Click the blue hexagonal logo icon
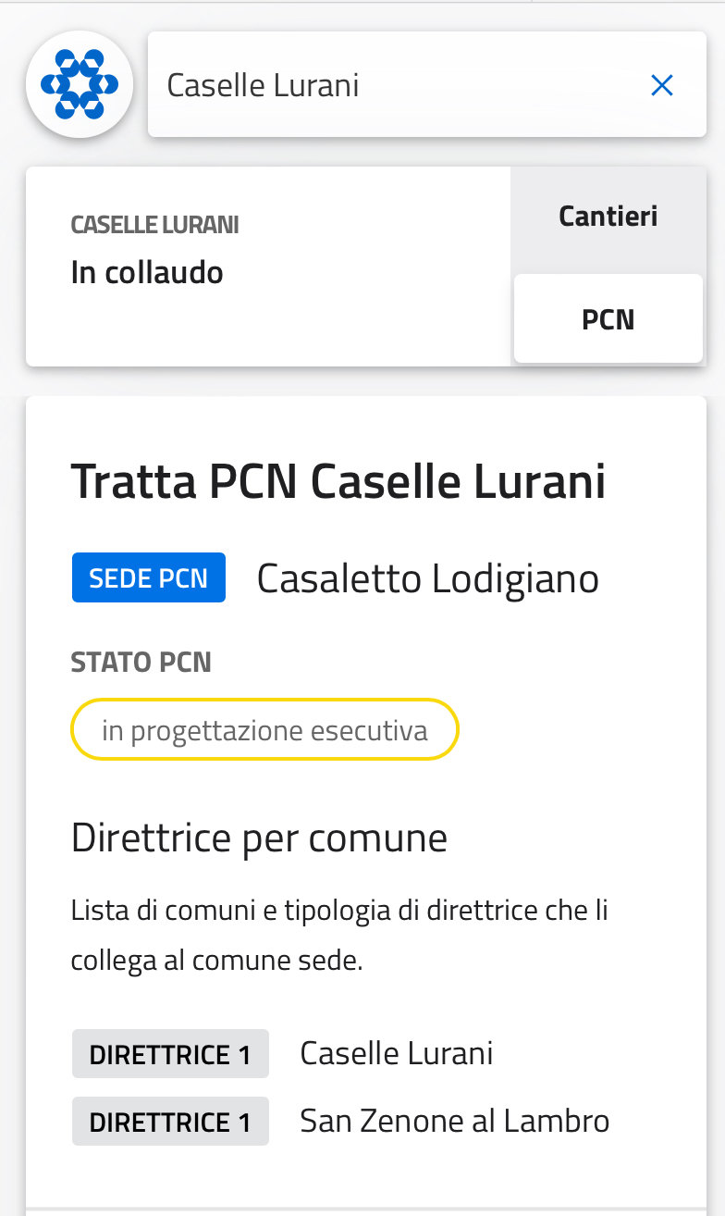Image resolution: width=725 pixels, height=1216 pixels. (80, 85)
